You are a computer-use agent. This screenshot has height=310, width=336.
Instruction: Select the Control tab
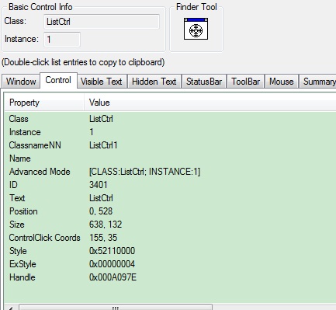point(58,80)
